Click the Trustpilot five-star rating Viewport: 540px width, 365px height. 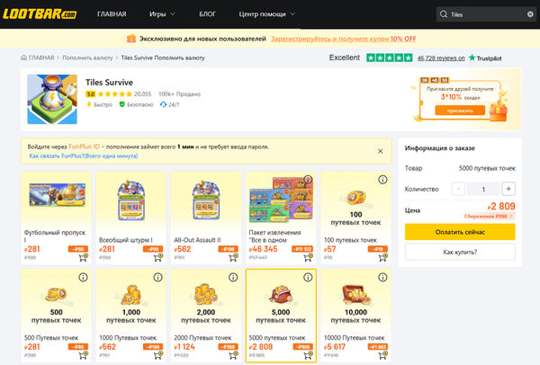coord(389,58)
